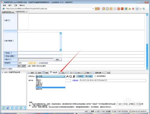
Task: Open the settings gear toolbar icon
Action: (137, 9)
